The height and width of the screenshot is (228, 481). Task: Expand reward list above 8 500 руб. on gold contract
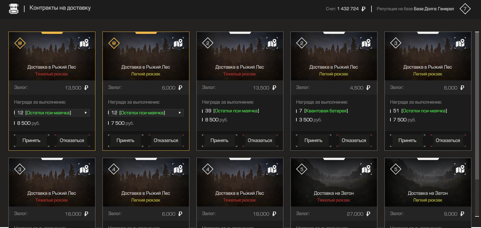tap(52, 113)
